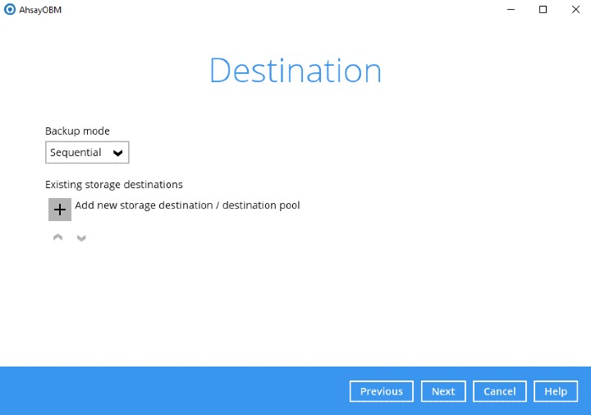Go back with the Previous button
The width and height of the screenshot is (591, 415).
click(382, 391)
